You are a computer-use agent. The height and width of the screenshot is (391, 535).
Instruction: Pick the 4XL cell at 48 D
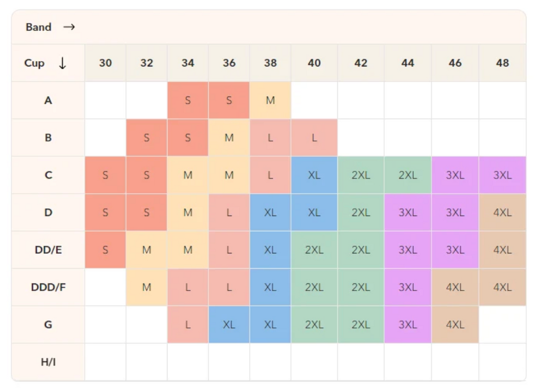(x=502, y=212)
